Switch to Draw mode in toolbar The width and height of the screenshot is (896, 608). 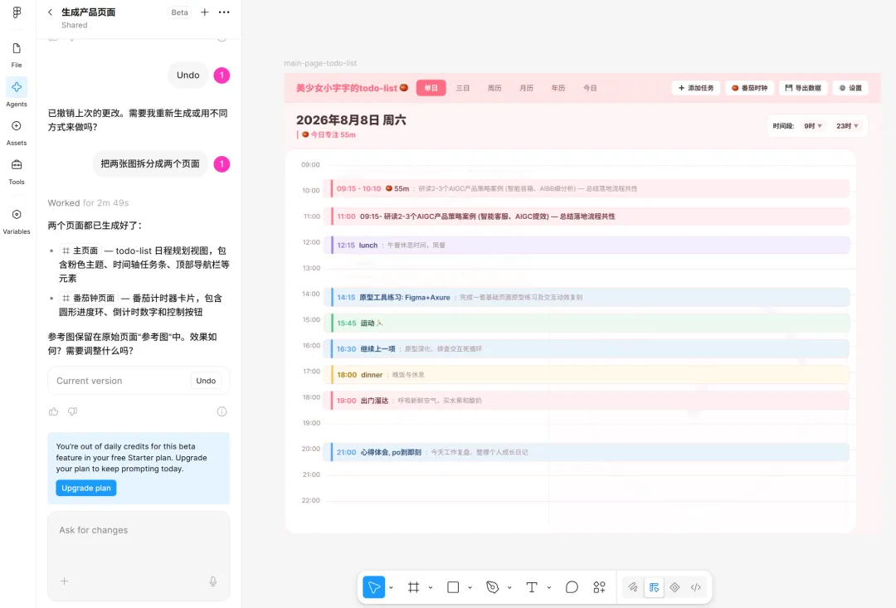(x=632, y=587)
